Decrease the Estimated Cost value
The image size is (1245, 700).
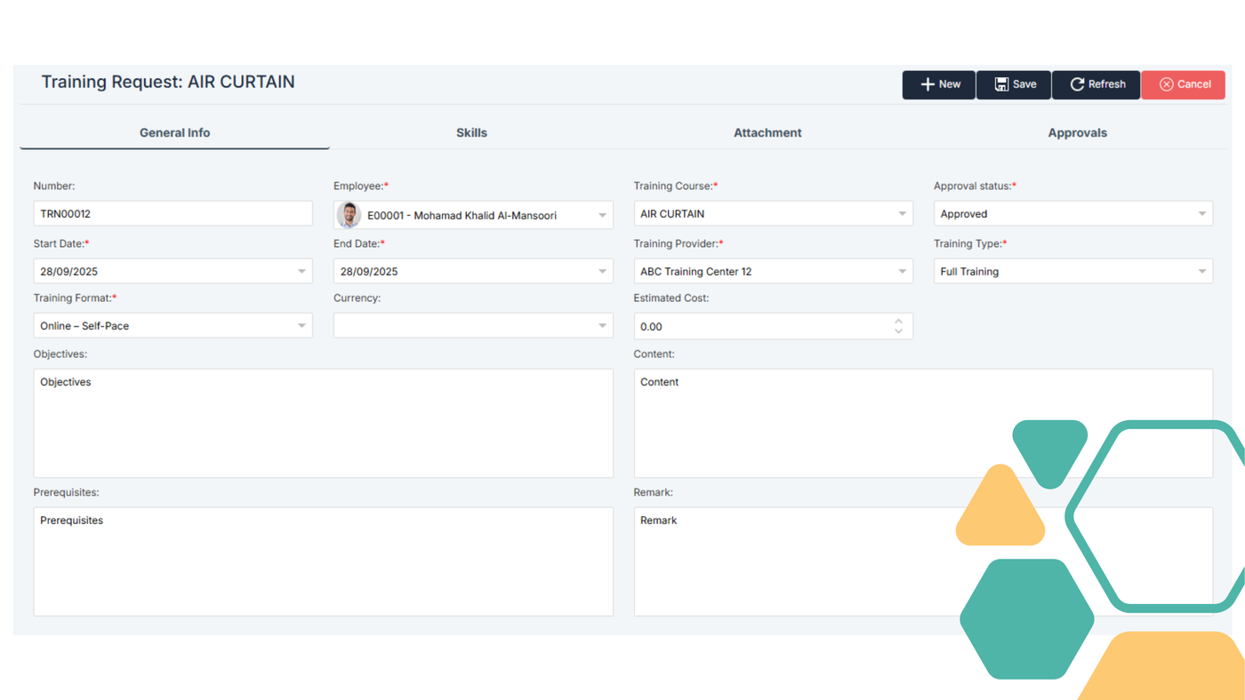[x=898, y=331]
